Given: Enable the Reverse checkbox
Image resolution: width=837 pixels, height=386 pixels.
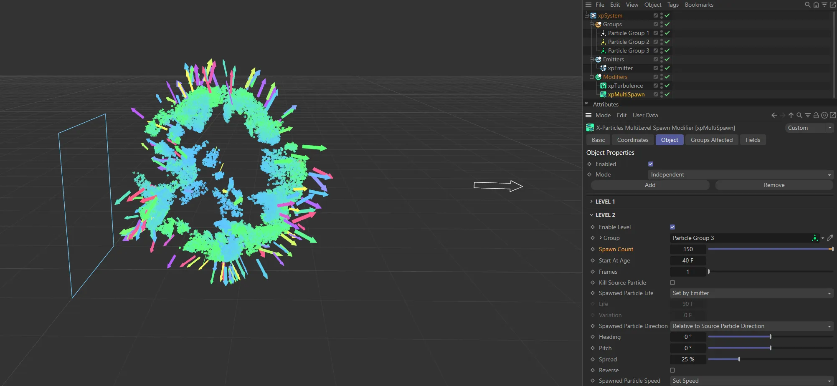Looking at the screenshot, I should tap(672, 370).
